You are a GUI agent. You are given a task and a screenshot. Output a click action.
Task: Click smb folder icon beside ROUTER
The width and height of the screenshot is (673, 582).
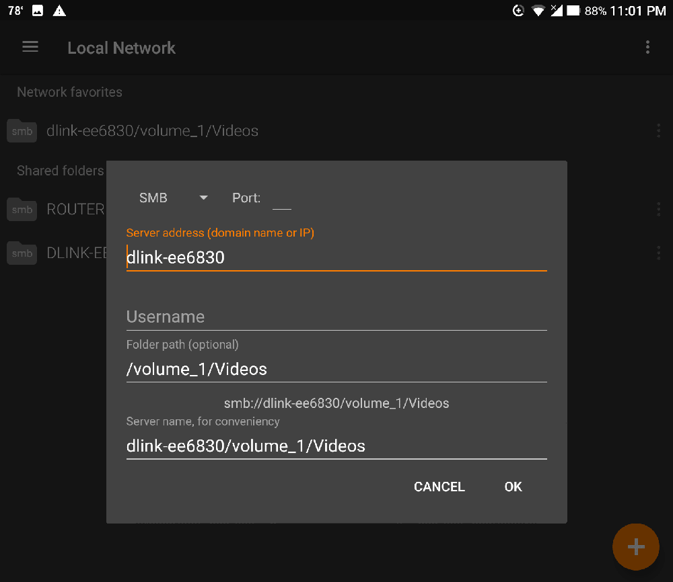[x=22, y=209]
